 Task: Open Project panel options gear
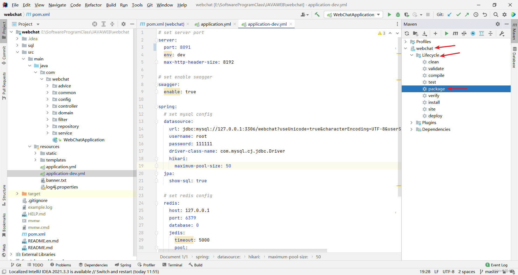tap(124, 24)
